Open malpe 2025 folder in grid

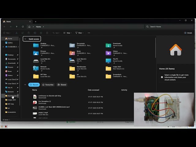tap(115, 69)
